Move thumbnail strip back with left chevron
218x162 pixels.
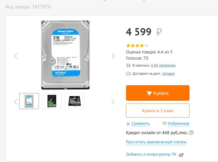pyautogui.click(x=16, y=102)
